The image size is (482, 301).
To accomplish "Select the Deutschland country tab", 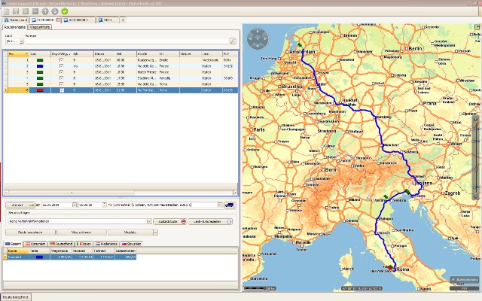I will coord(61,244).
